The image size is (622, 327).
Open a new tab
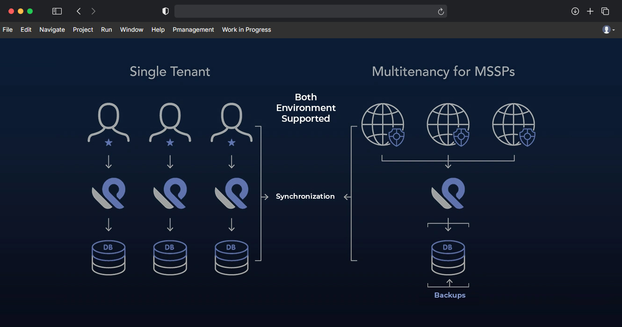590,11
